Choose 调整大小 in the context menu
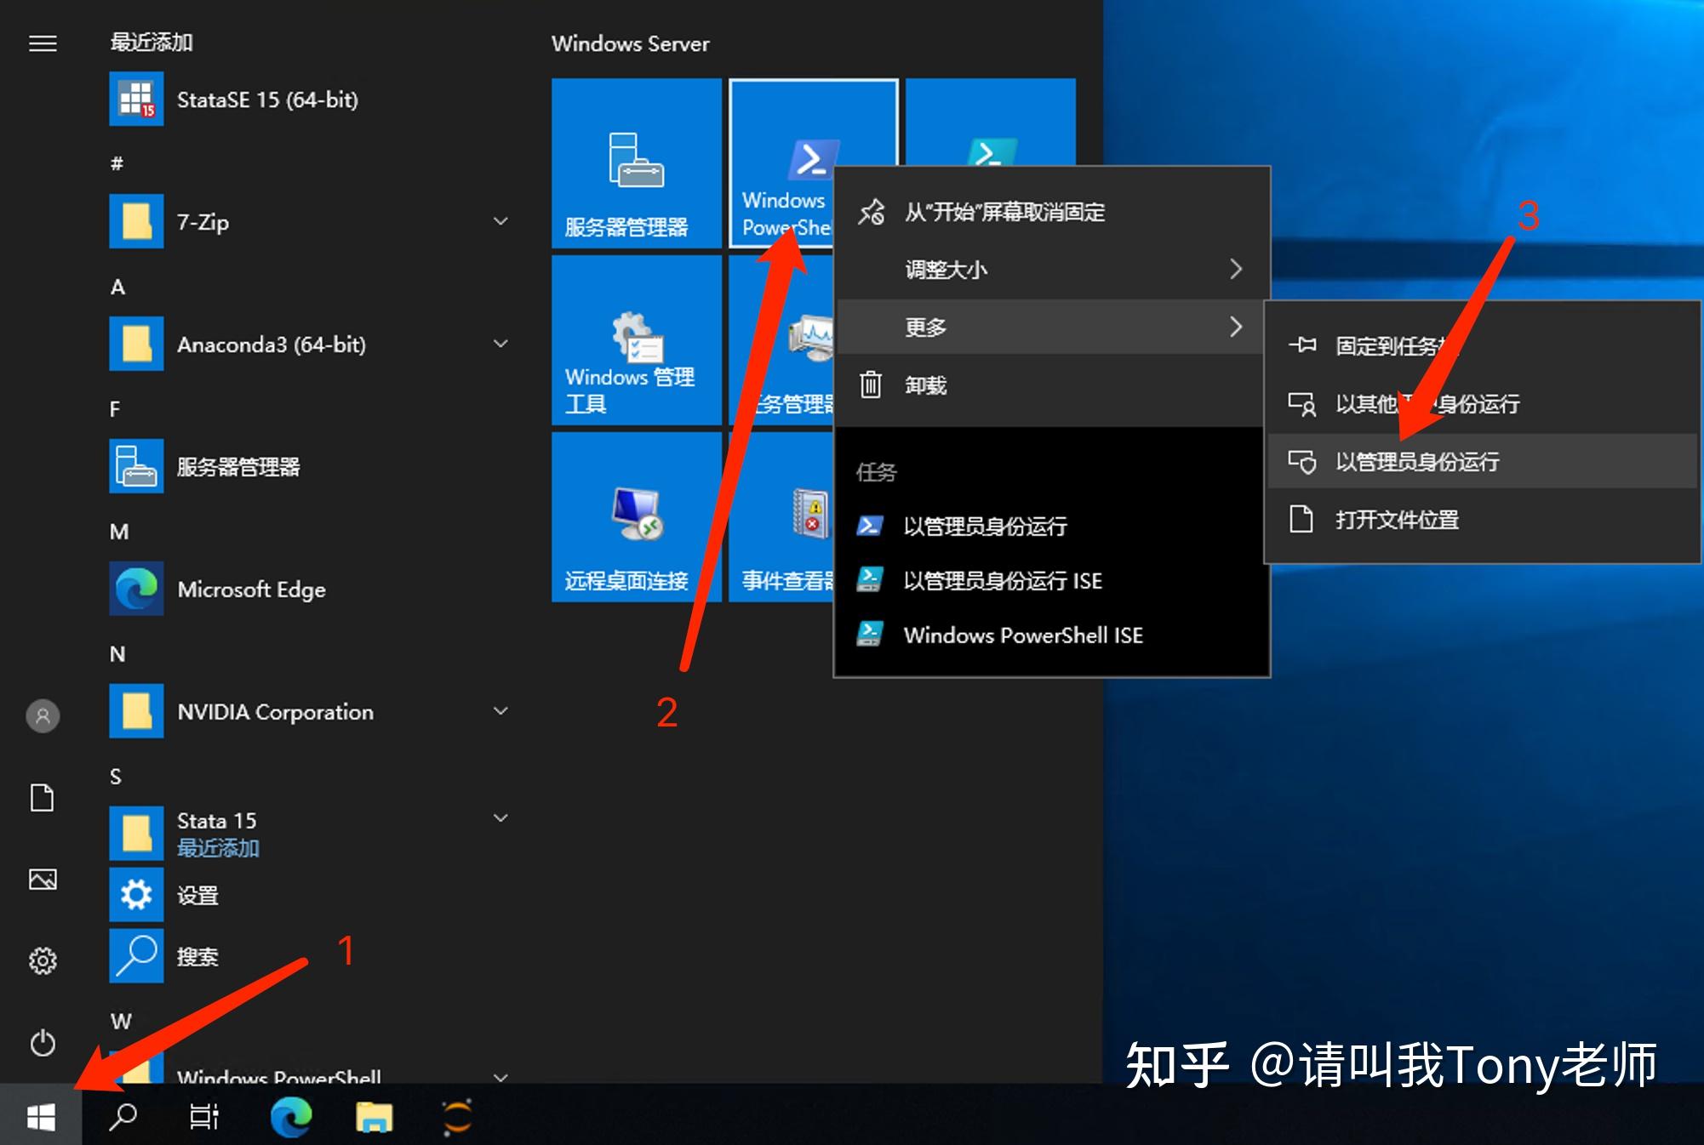Image resolution: width=1704 pixels, height=1145 pixels. [x=1052, y=270]
